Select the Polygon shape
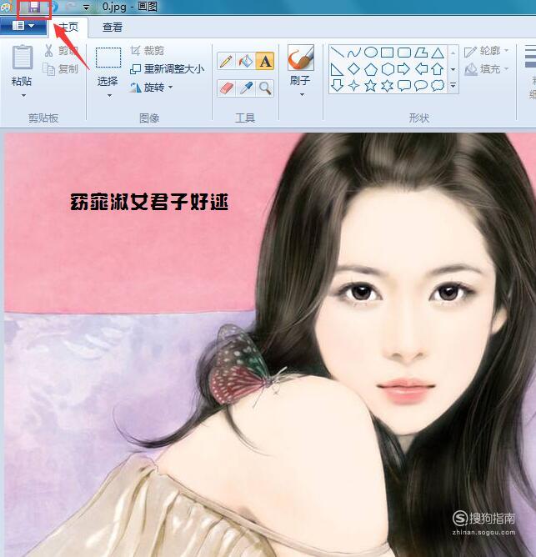The height and width of the screenshot is (557, 536). (421, 53)
